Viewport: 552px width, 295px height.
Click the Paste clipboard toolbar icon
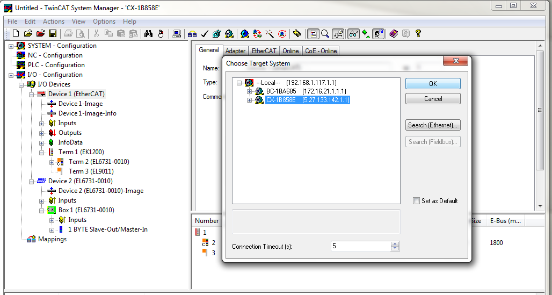[121, 33]
